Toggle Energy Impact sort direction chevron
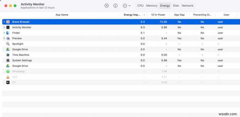This screenshot has height=117, width=240. (144, 15)
